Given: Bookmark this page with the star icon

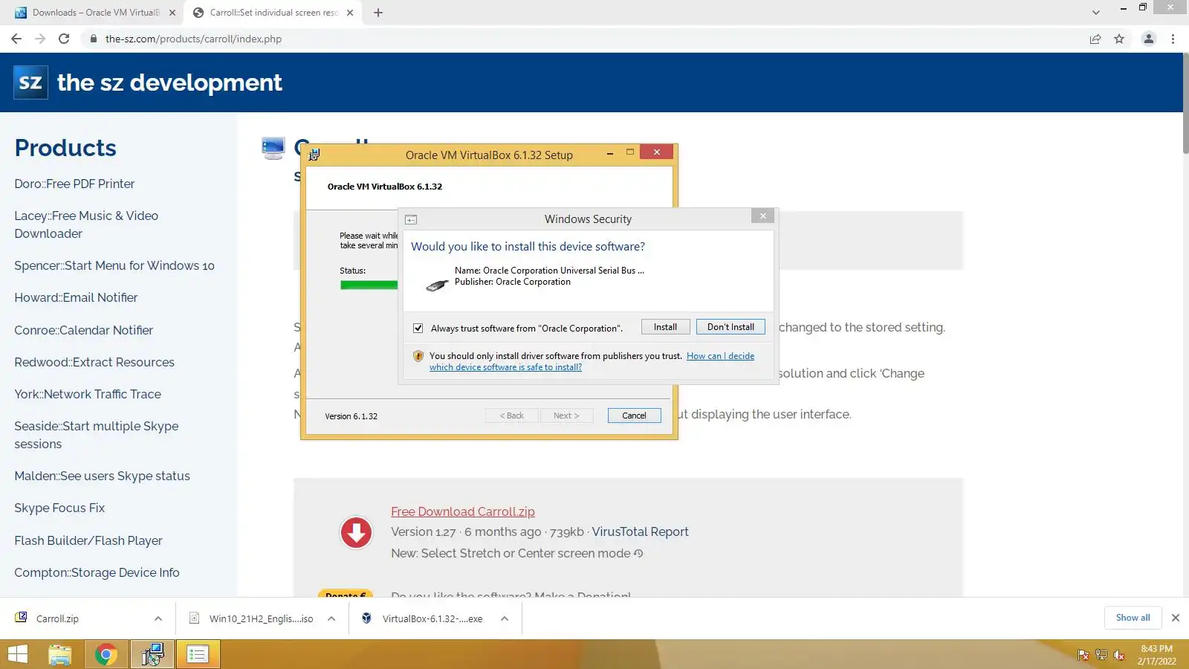Looking at the screenshot, I should (x=1119, y=39).
